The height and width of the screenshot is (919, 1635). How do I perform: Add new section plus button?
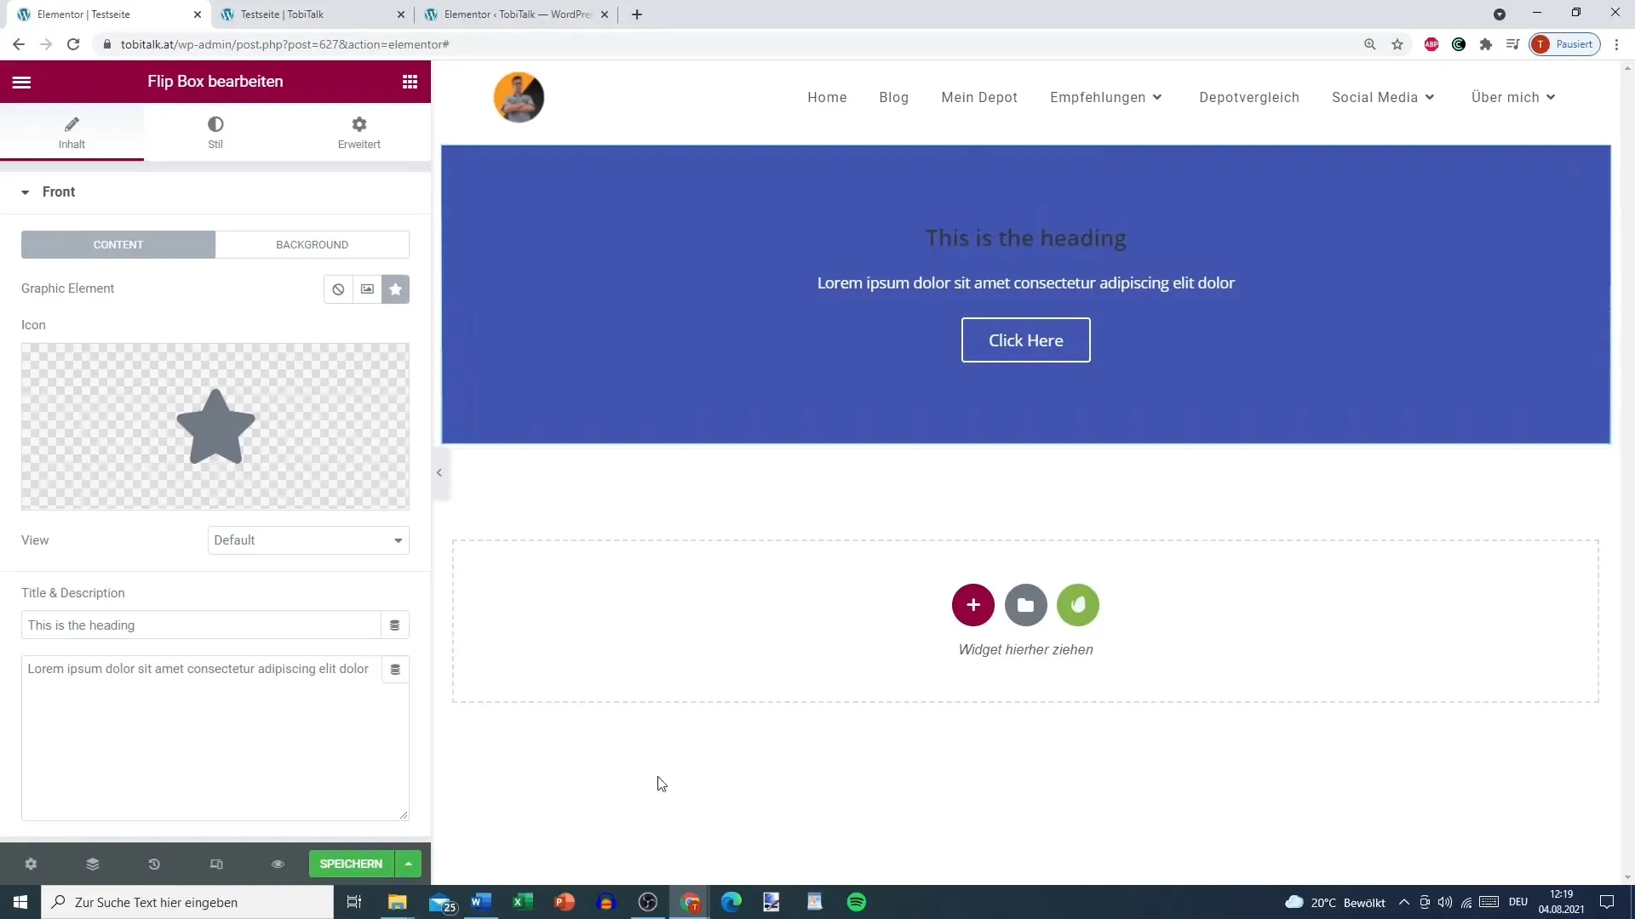coord(973,605)
